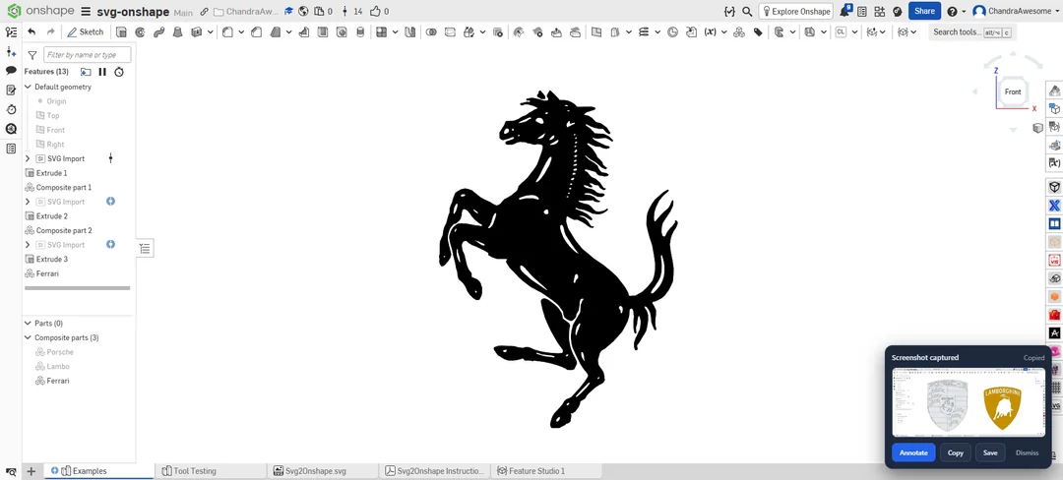Select the Chamfer tool
The height and width of the screenshot is (480, 1063).
(x=256, y=31)
